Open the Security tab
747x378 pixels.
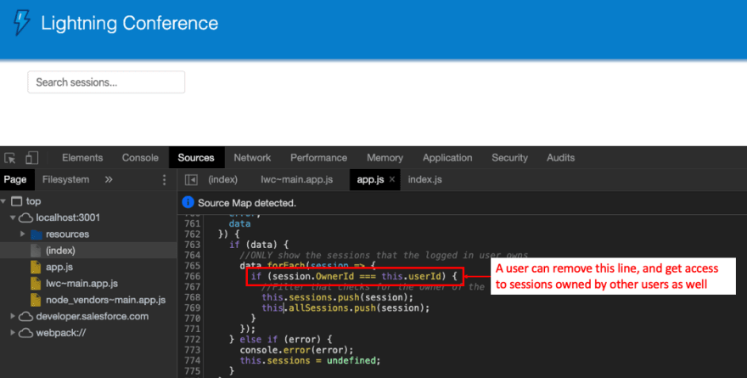click(510, 158)
